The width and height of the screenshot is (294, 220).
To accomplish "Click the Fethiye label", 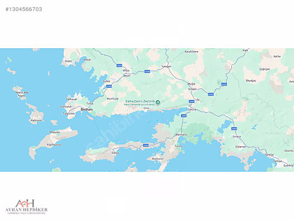I will tap(278, 161).
